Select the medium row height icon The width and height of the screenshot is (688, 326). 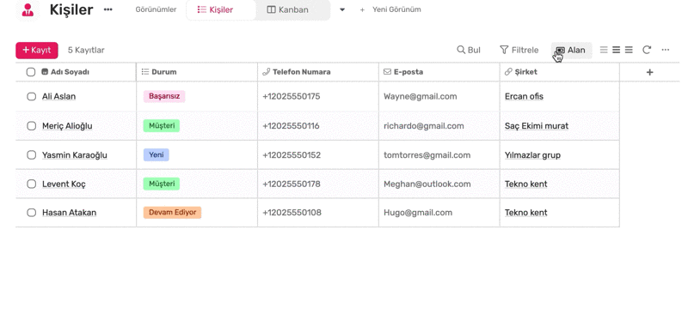coord(616,50)
